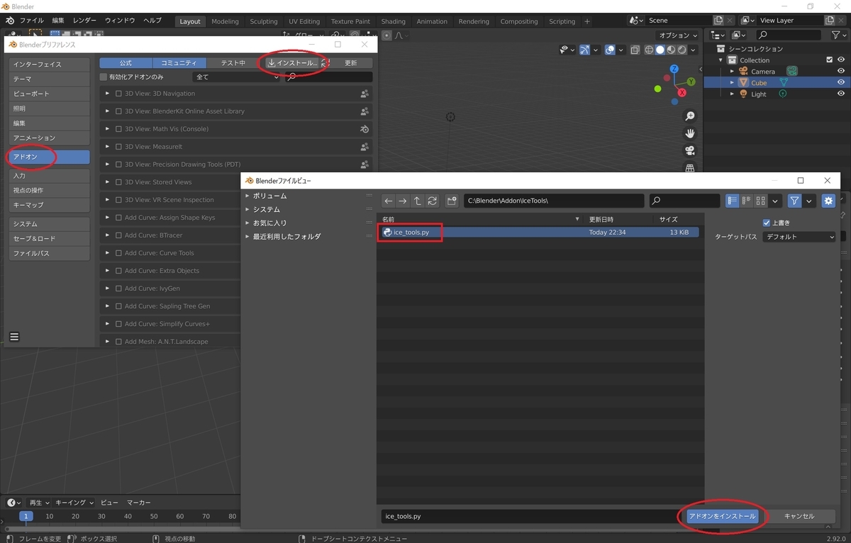
Task: Expand 3D View: Stored Views addon details
Action: tap(107, 182)
